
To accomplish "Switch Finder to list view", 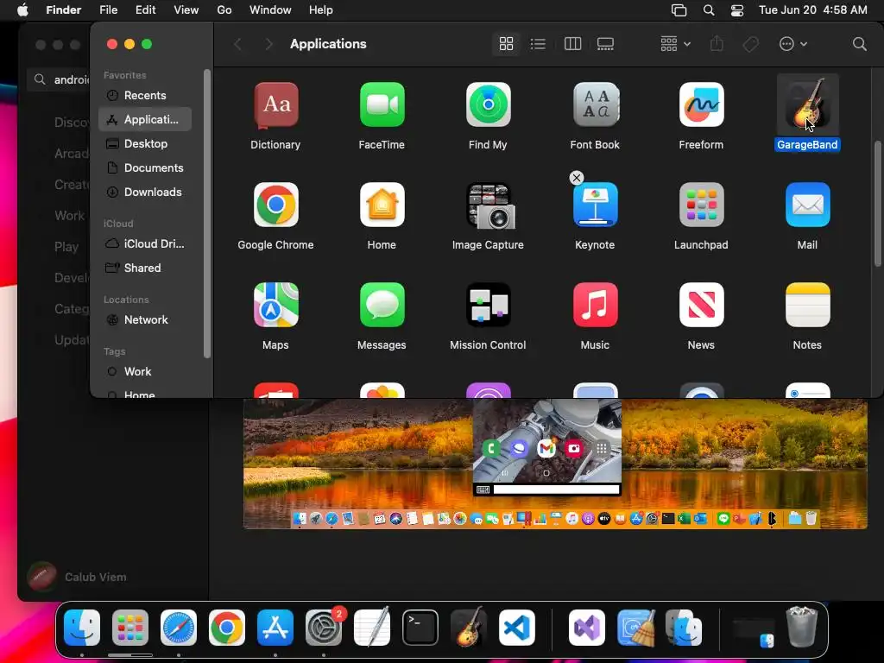I will pyautogui.click(x=538, y=44).
